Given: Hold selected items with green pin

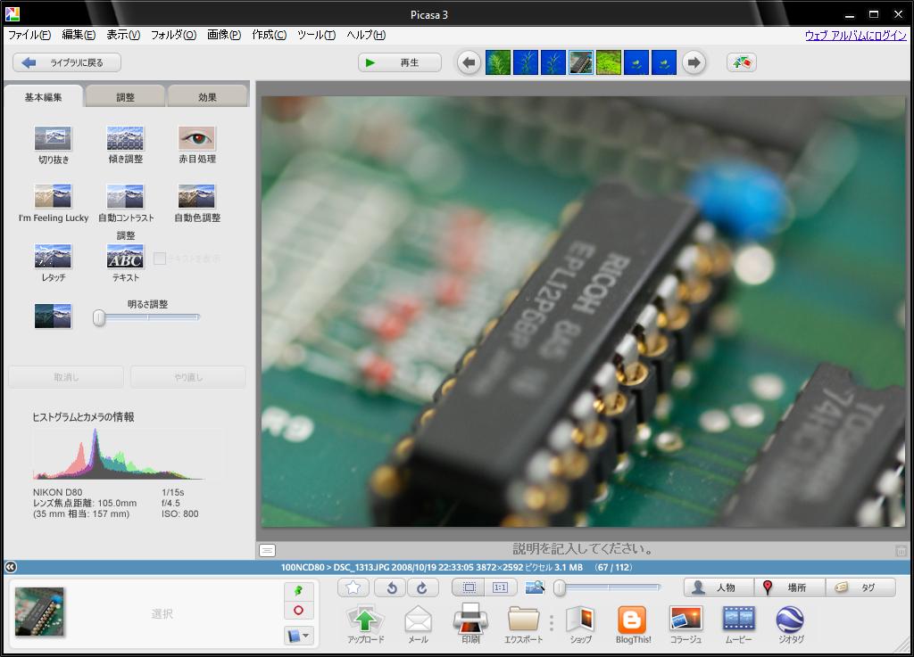Looking at the screenshot, I should tap(299, 591).
